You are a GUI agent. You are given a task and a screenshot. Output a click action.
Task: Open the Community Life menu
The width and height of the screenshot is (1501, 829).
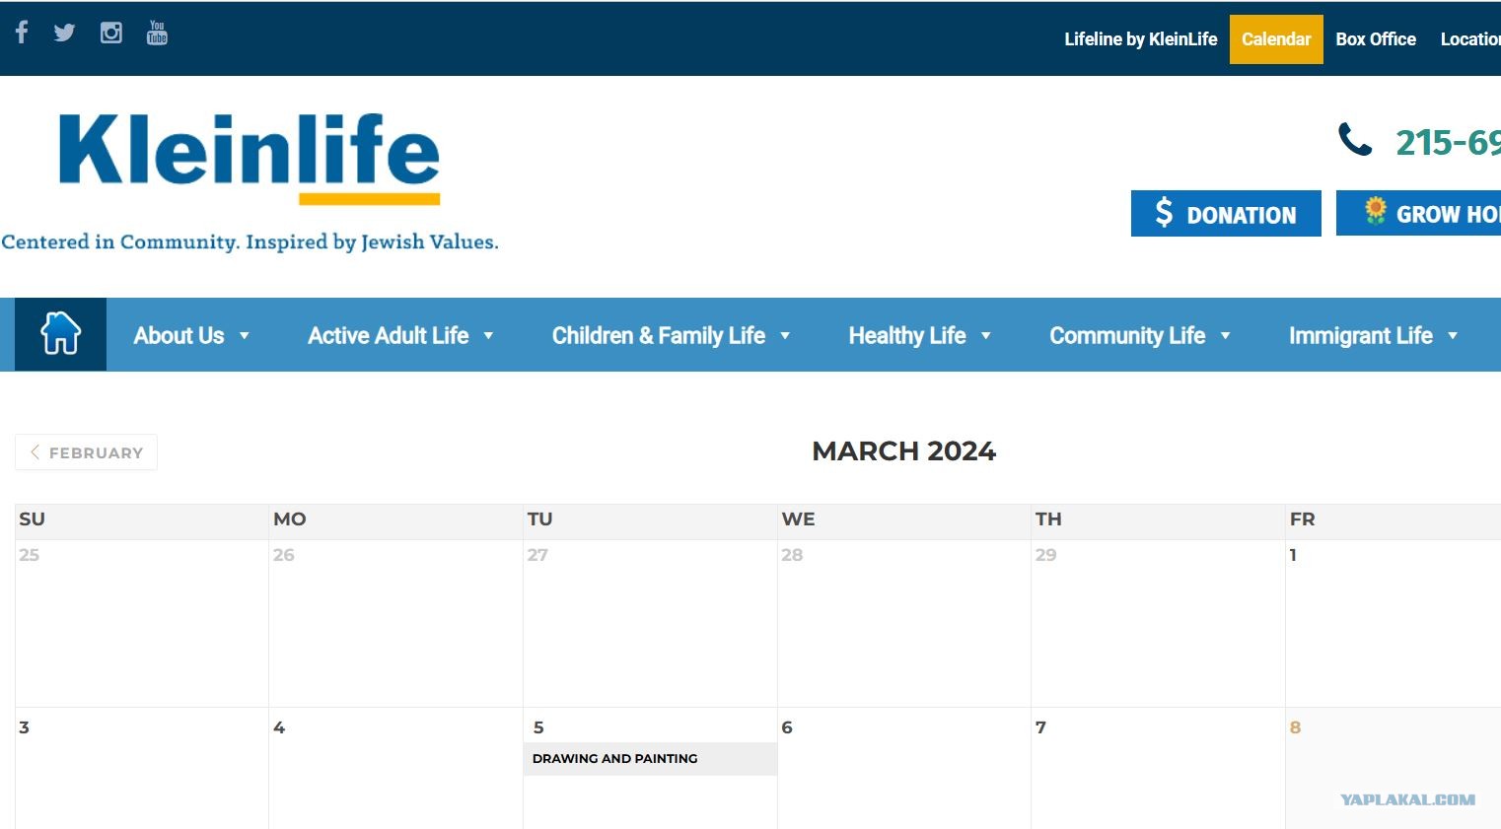1127,336
